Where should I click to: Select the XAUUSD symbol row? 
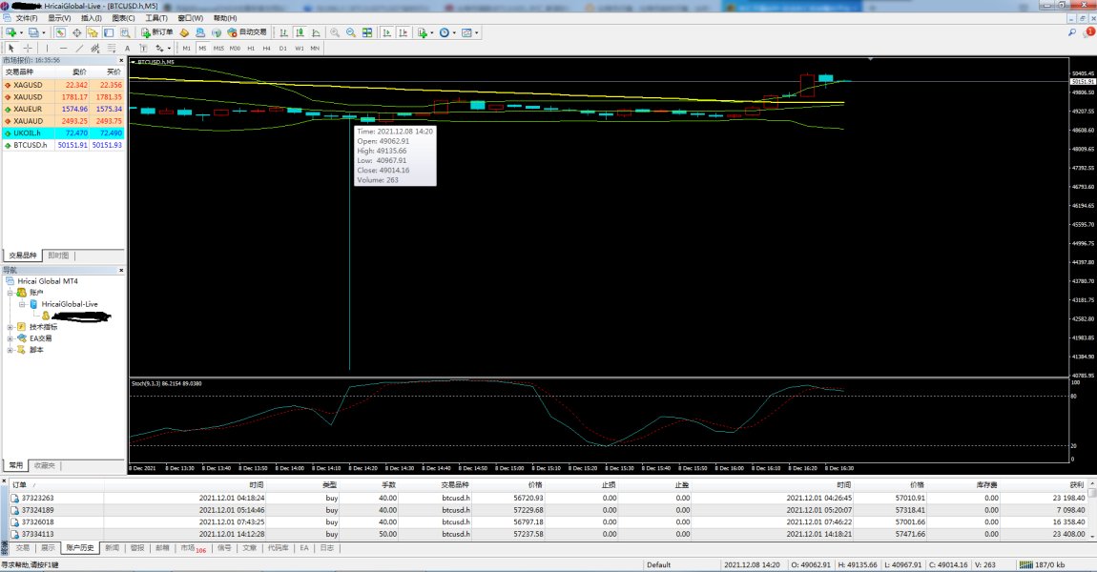(x=29, y=96)
